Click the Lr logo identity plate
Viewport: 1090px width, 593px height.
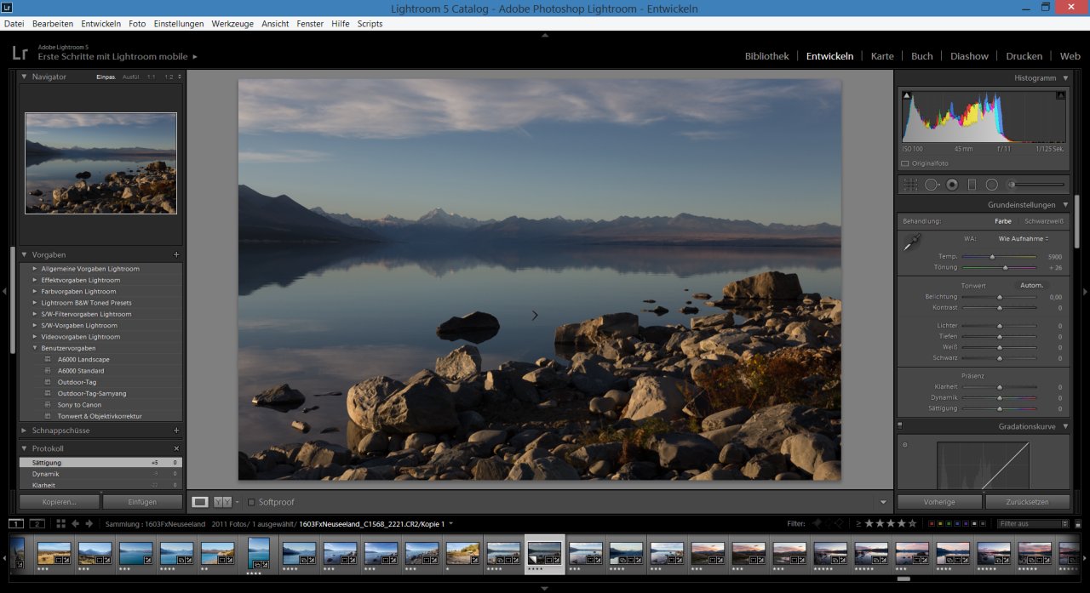20,53
